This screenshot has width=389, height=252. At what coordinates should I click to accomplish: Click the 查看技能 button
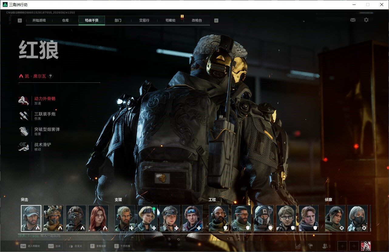coord(98,246)
